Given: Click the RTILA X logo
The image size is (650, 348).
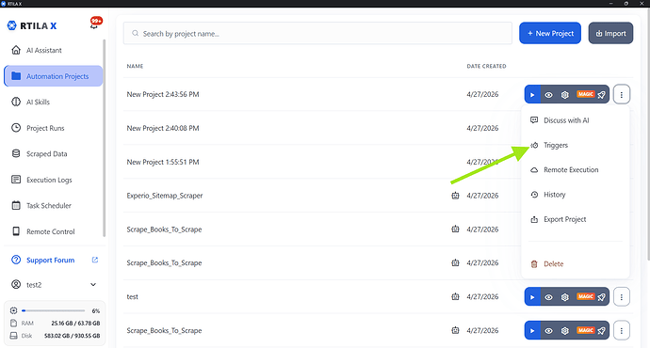Looking at the screenshot, I should click(x=32, y=25).
